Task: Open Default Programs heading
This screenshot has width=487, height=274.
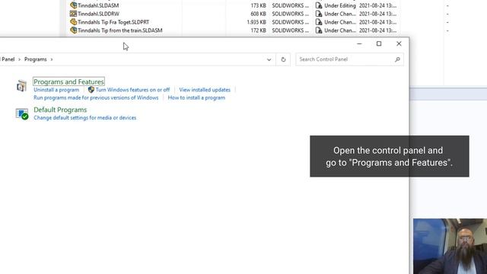Action: coord(60,110)
